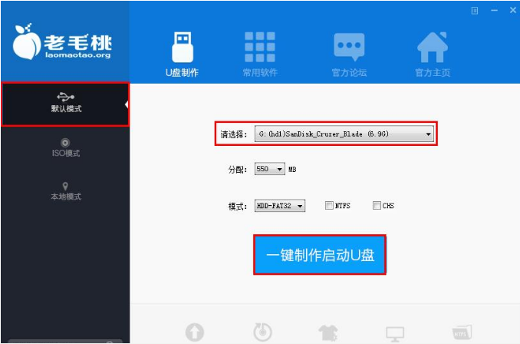
Task: Open the title bar menu icon
Action: (x=475, y=11)
